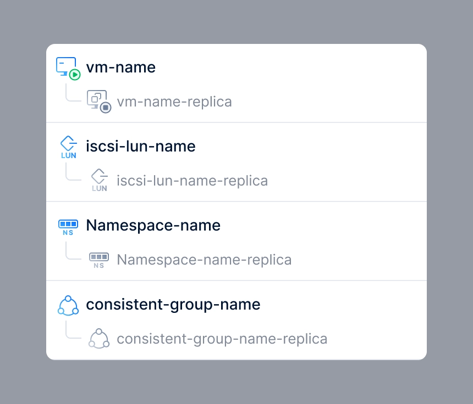Select the vm-name-replica child item
Viewport: 473px width, 404px height.
click(174, 102)
